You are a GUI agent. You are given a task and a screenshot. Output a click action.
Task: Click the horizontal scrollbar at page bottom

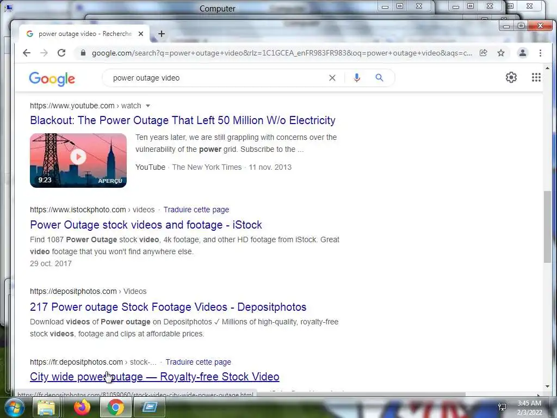click(x=361, y=394)
